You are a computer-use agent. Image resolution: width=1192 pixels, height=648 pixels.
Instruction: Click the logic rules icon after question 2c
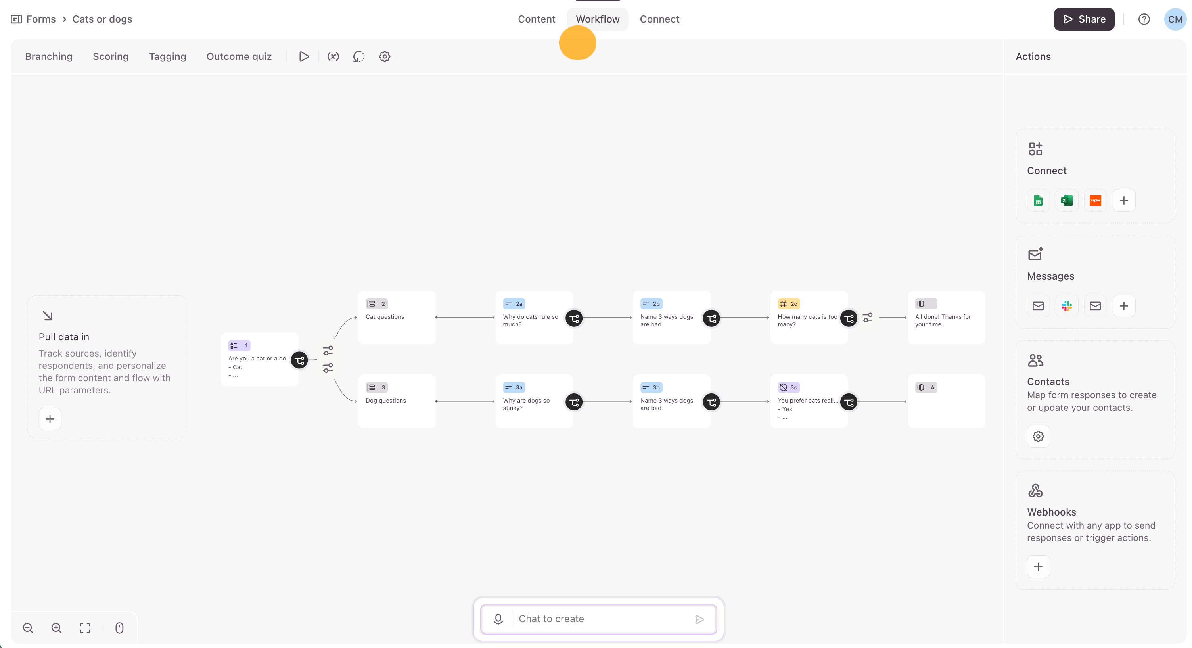point(868,318)
